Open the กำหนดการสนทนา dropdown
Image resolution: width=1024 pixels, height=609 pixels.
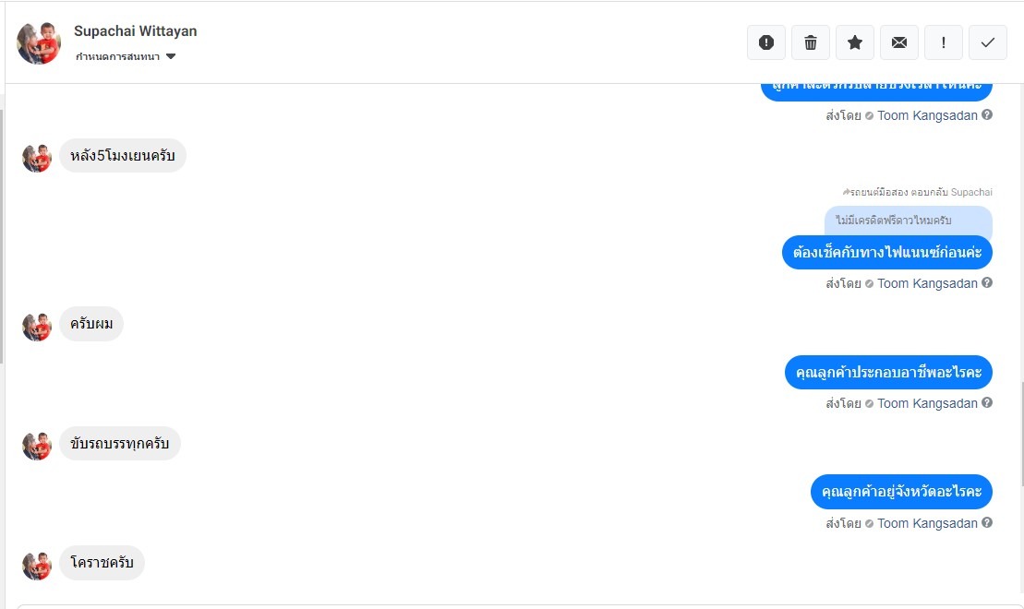(118, 57)
